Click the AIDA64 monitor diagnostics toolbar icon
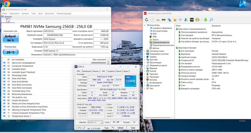Image resolution: width=251 pixels, height=133 pixels. click(180, 20)
